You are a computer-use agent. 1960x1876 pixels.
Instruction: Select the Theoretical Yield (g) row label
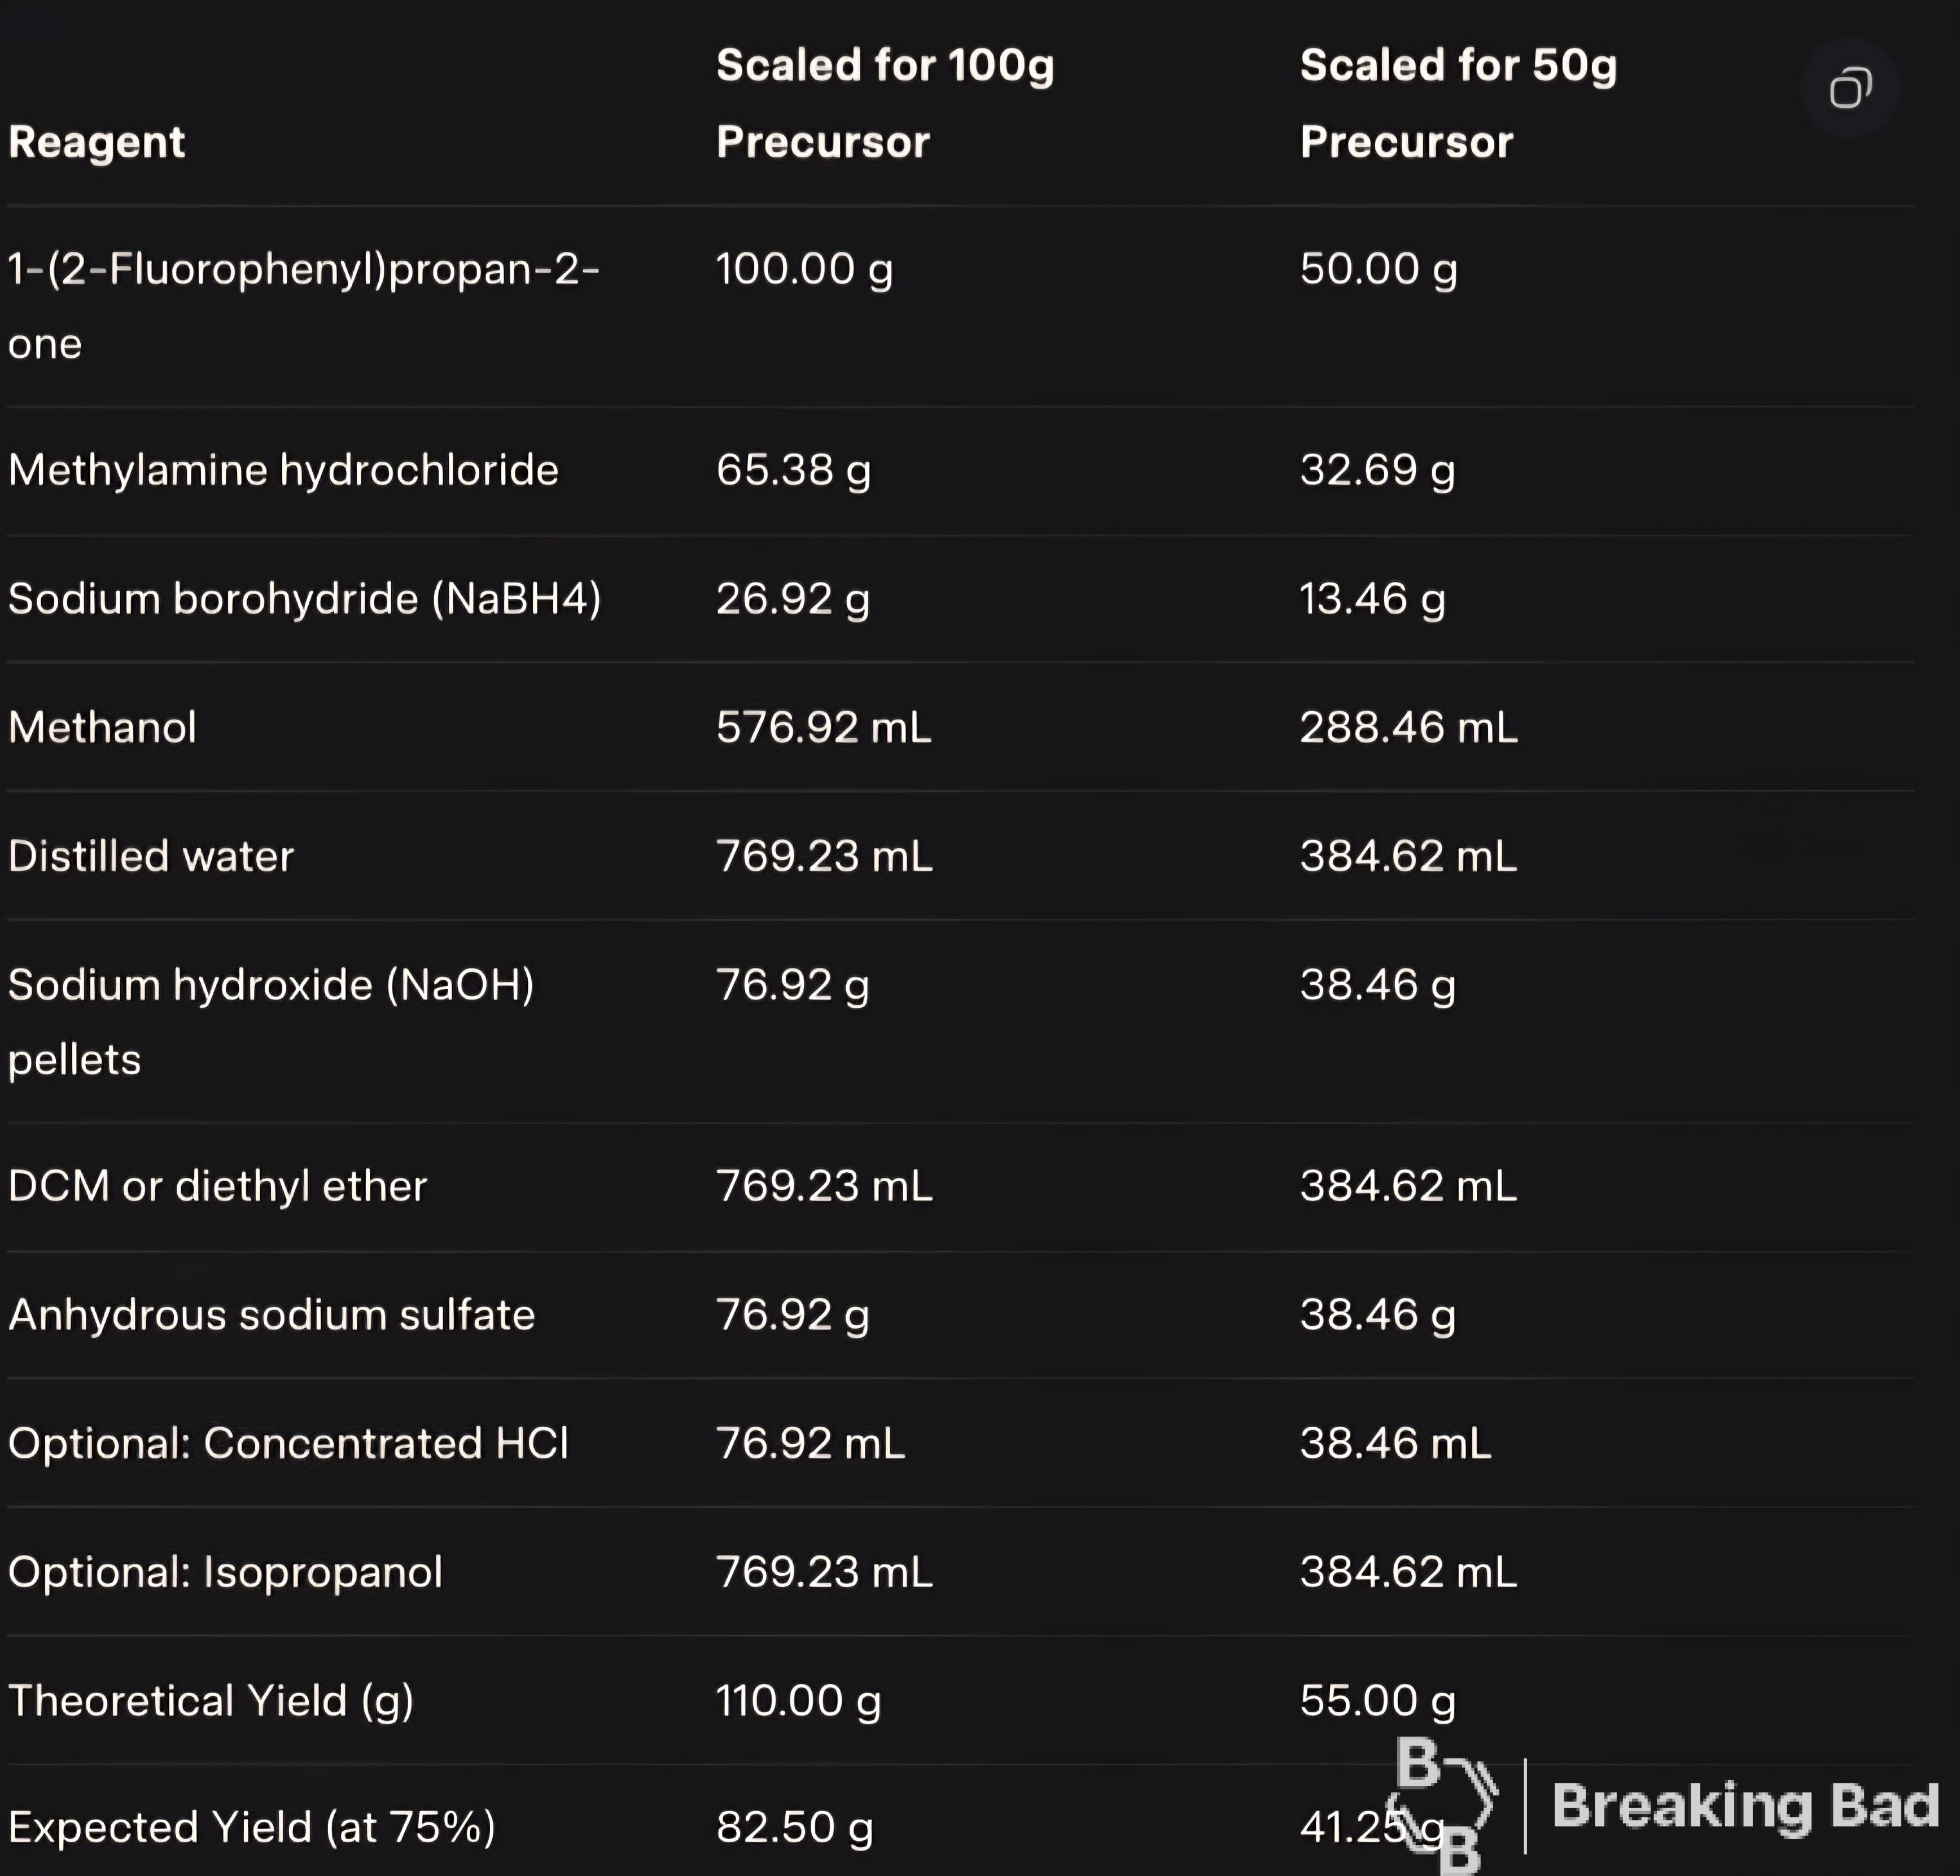[x=211, y=1701]
